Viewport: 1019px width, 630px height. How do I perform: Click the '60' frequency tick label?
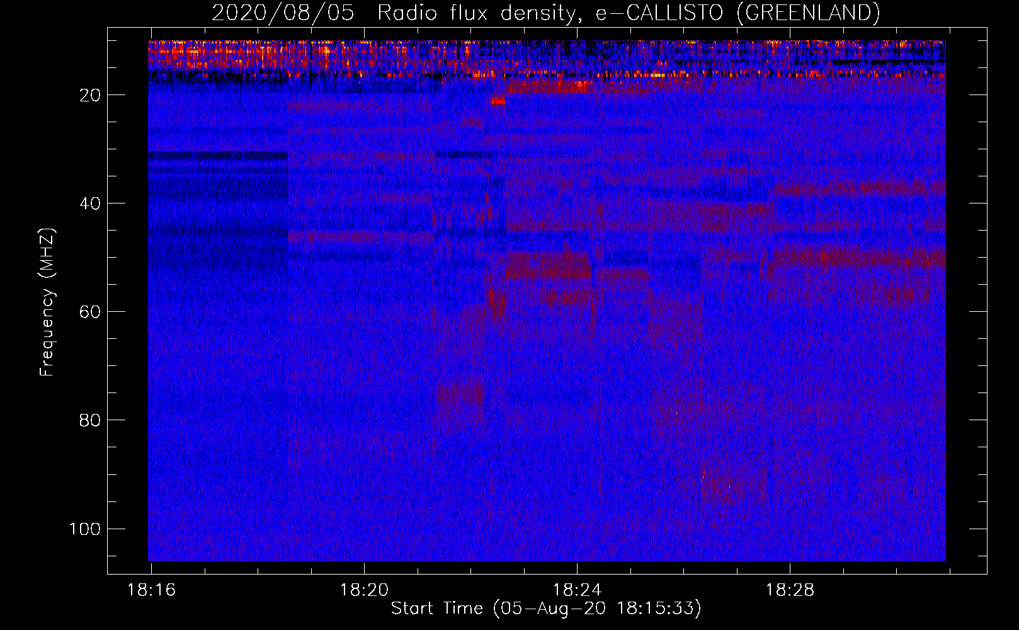[90, 312]
